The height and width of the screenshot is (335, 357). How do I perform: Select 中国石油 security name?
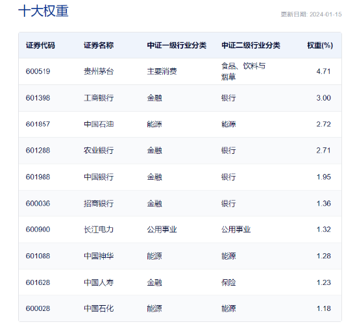[99, 124]
